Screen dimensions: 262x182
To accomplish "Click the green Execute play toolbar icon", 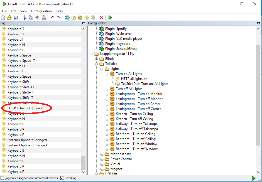I will tap(110, 18).
